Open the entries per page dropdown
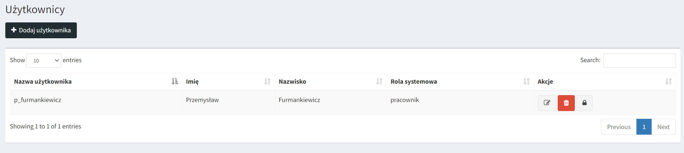684x153 pixels. pyautogui.click(x=44, y=60)
